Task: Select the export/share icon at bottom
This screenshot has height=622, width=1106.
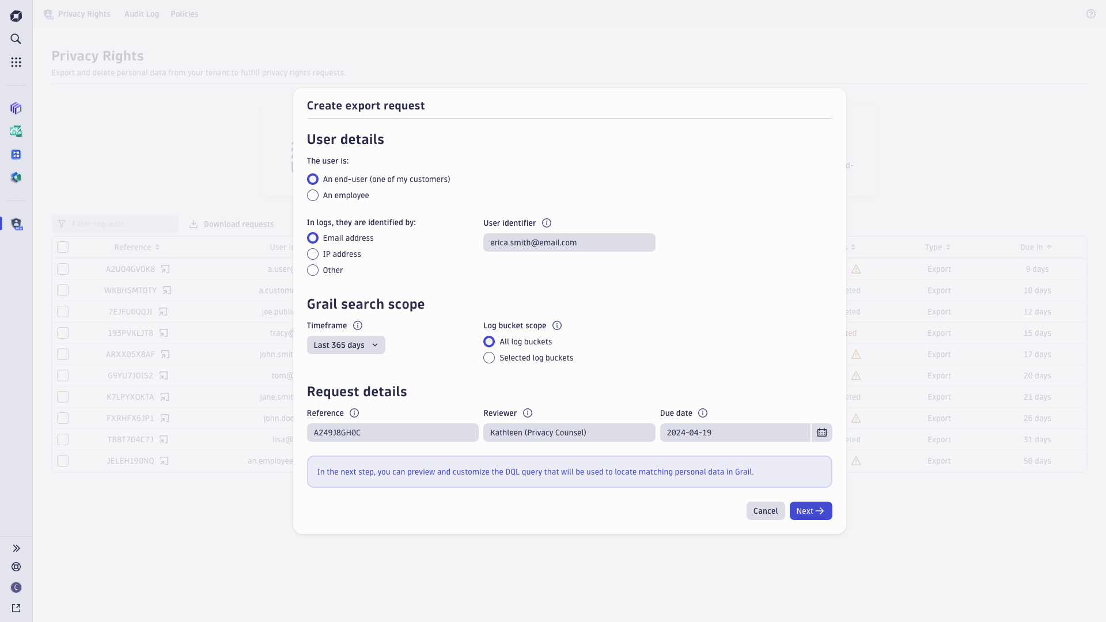Action: [x=17, y=608]
